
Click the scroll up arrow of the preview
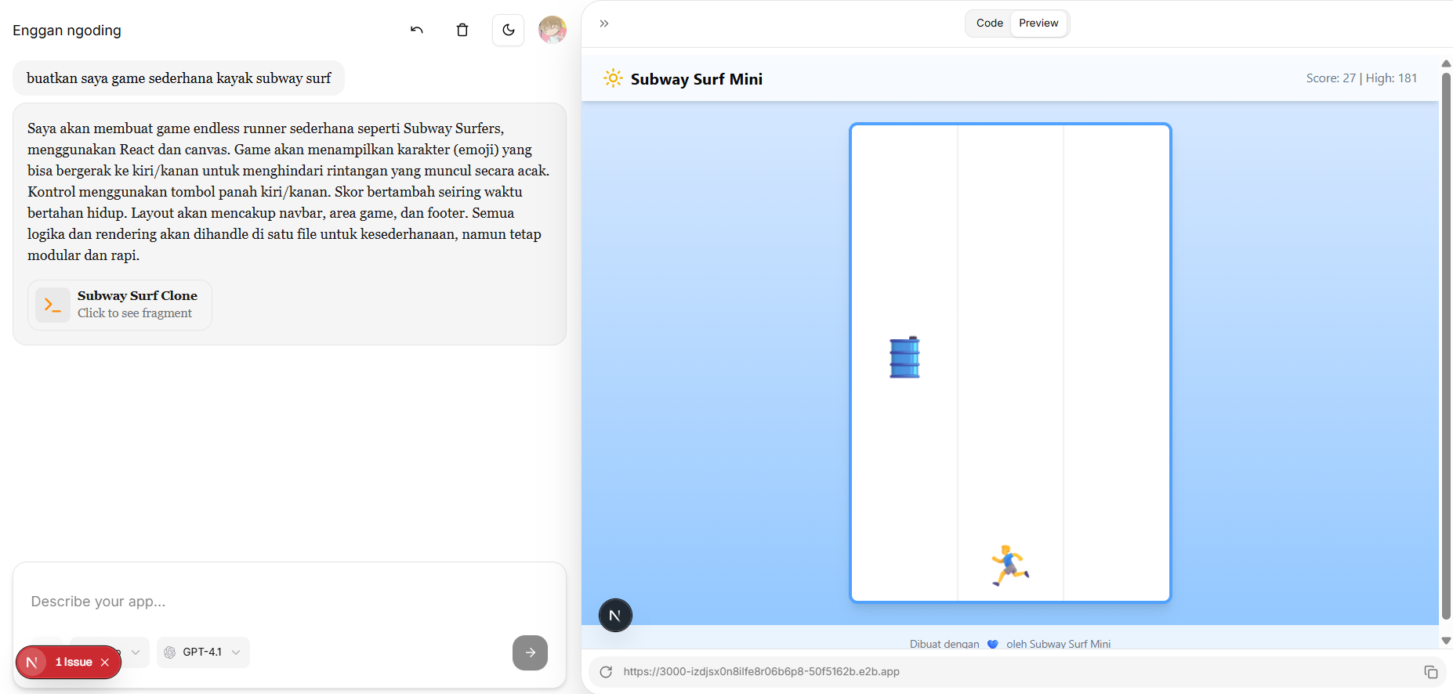point(1446,63)
